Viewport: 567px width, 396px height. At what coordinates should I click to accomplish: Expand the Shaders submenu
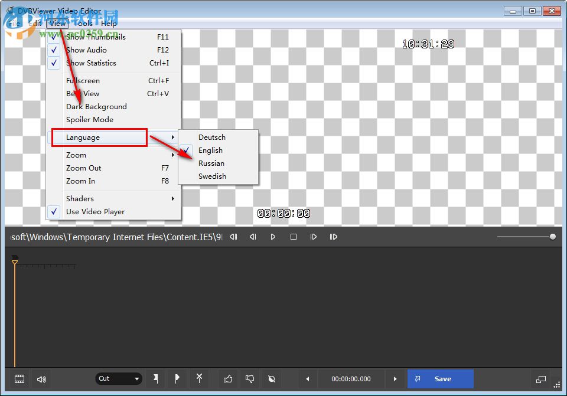pyautogui.click(x=80, y=198)
